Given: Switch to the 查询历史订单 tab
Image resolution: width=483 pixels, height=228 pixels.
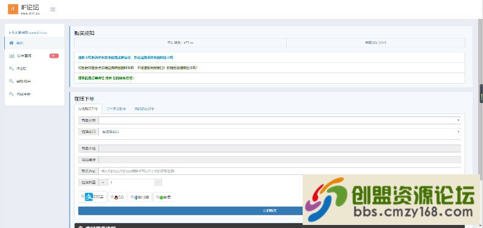Looking at the screenshot, I should [144, 109].
